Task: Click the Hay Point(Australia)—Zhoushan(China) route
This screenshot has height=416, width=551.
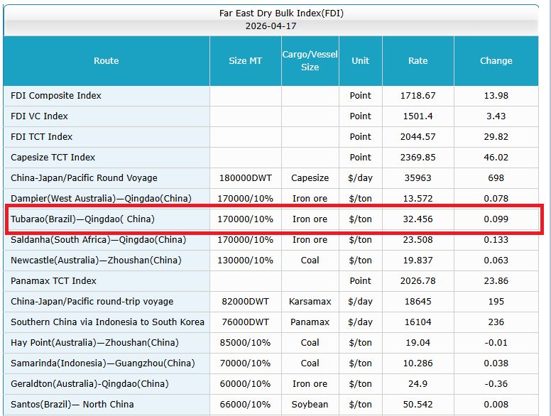Action: pos(95,343)
